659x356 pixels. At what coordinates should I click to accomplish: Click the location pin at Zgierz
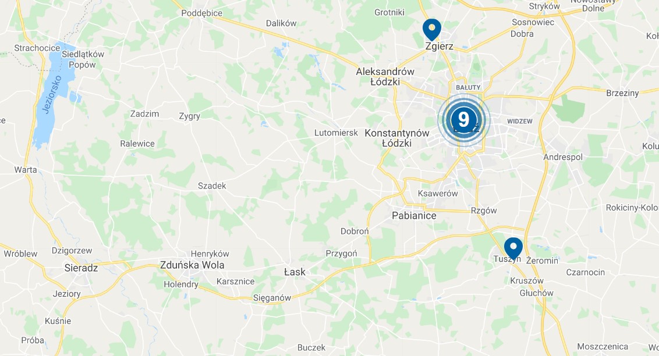coord(431,29)
